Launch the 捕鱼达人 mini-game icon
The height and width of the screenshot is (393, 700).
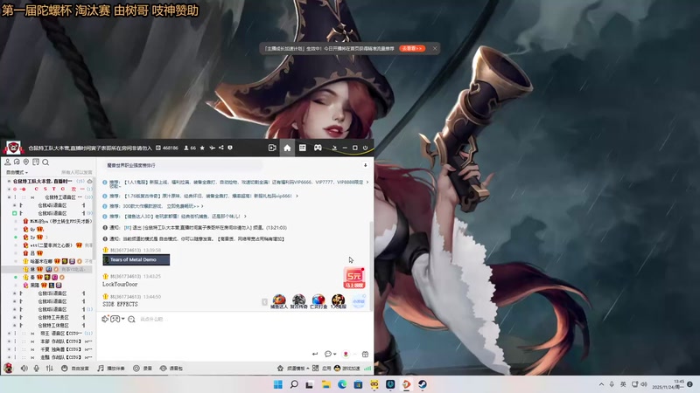(279, 301)
